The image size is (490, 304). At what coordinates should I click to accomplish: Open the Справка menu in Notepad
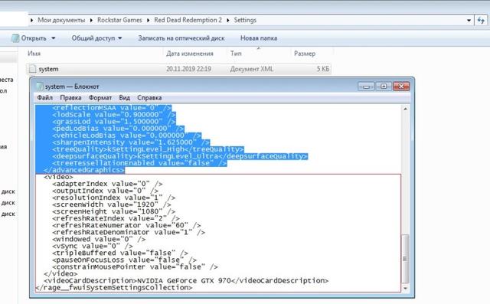click(149, 98)
